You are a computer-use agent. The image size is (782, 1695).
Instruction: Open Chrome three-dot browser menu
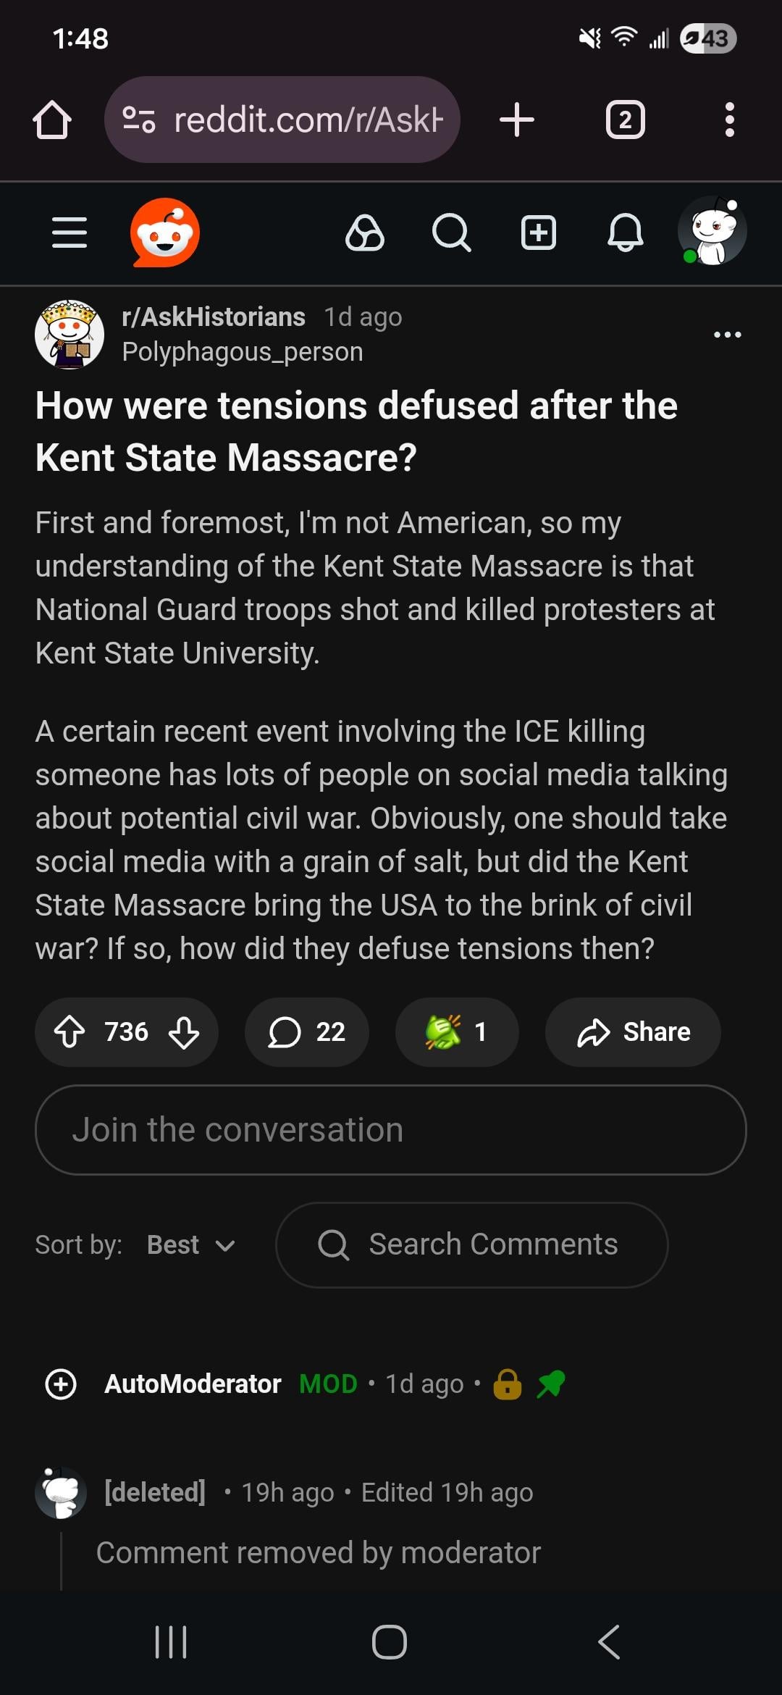click(729, 120)
